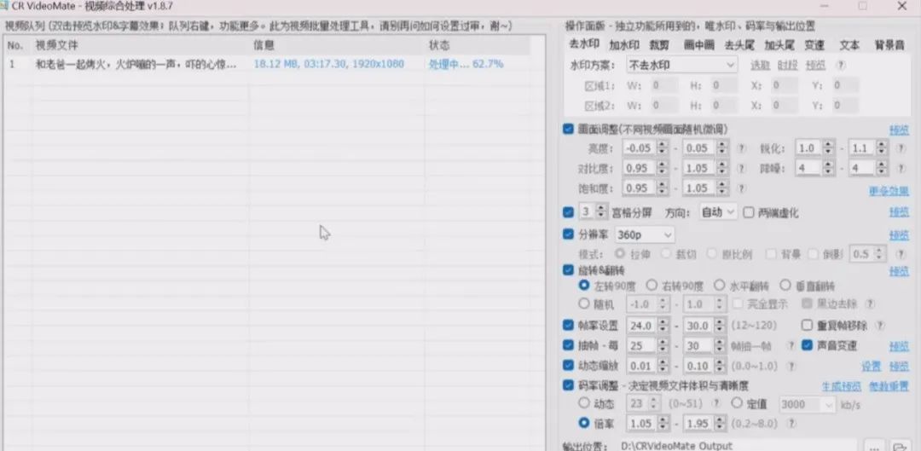Click the 设置 link in 动态缩放 row
The image size is (921, 451).
tap(871, 367)
